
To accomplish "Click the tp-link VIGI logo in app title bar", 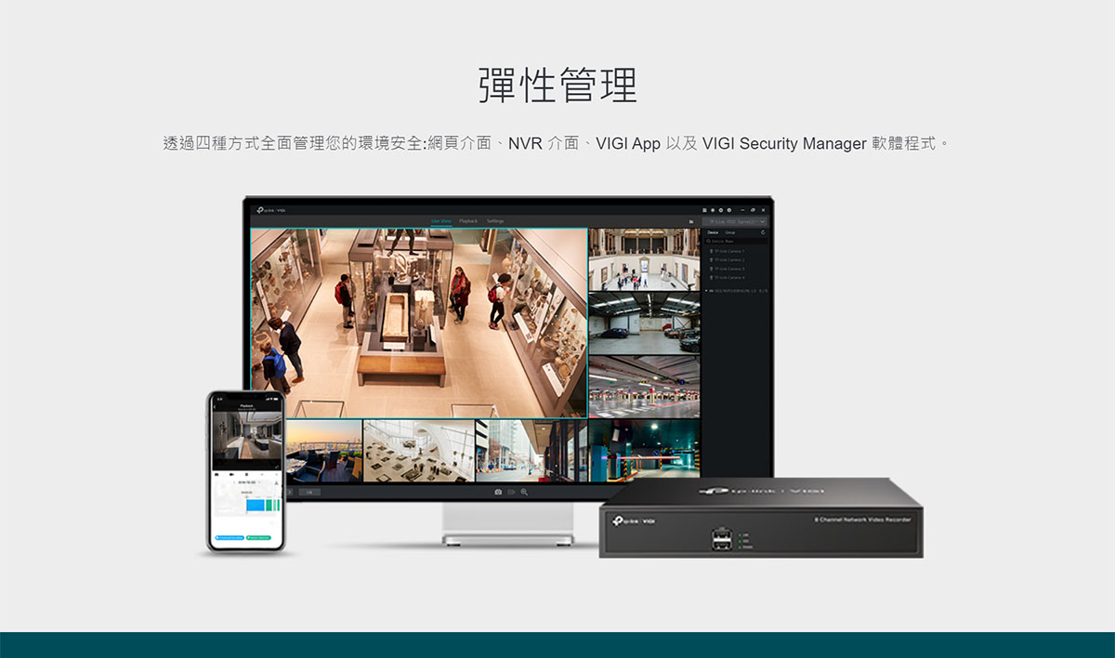I will pos(272,210).
